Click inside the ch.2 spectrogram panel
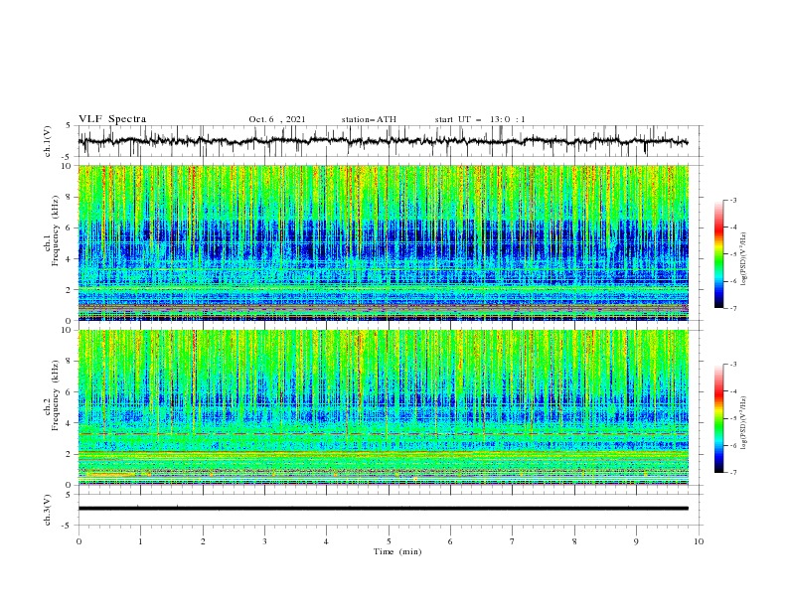 coord(383,407)
